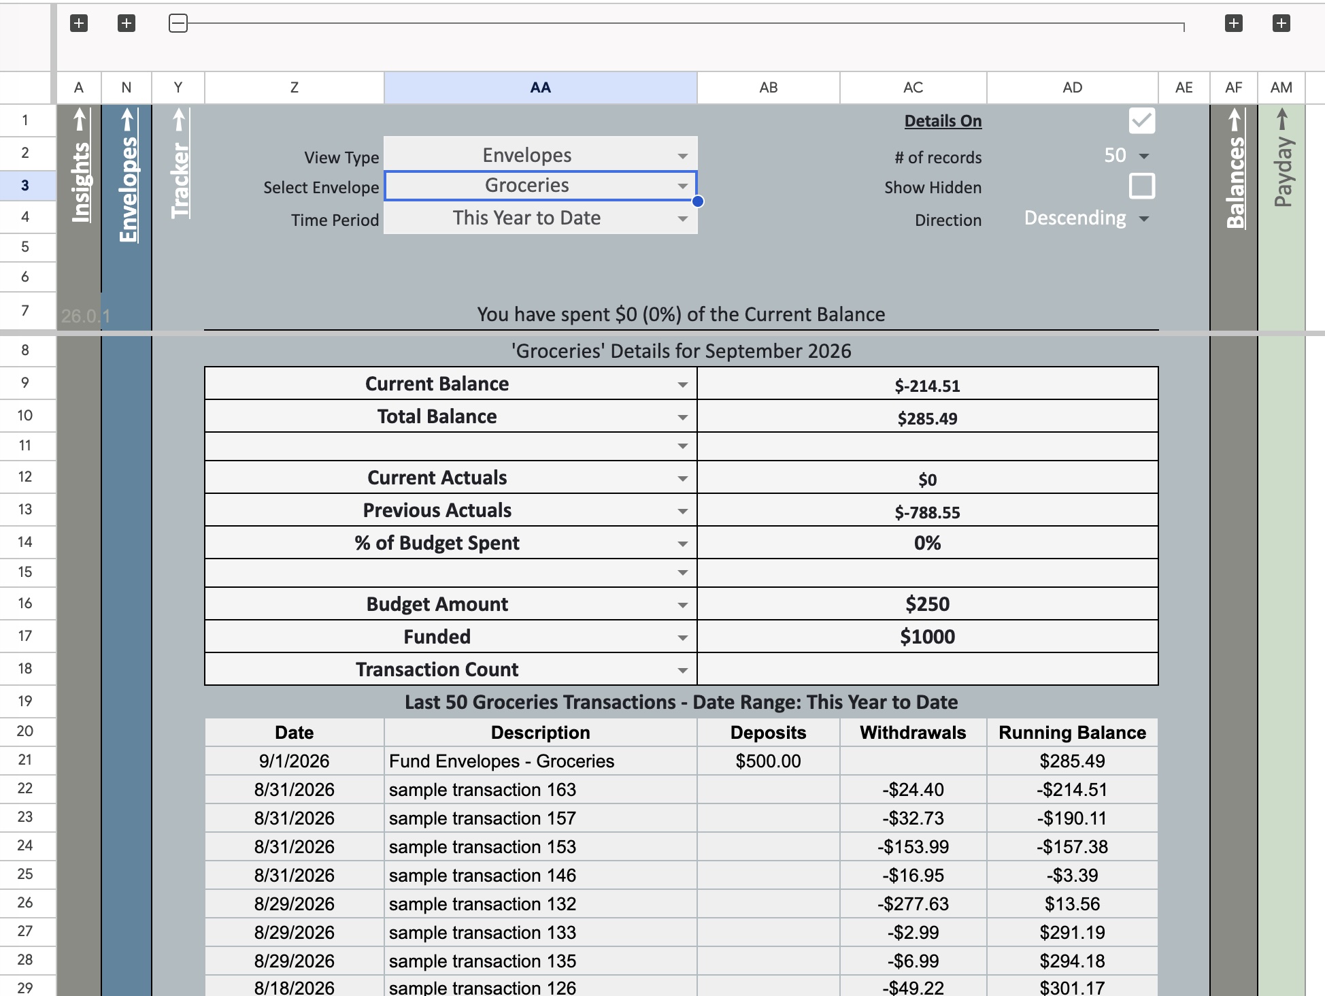The width and height of the screenshot is (1325, 996).
Task: Open the View Type Envelopes dropdown
Action: pyautogui.click(x=682, y=156)
